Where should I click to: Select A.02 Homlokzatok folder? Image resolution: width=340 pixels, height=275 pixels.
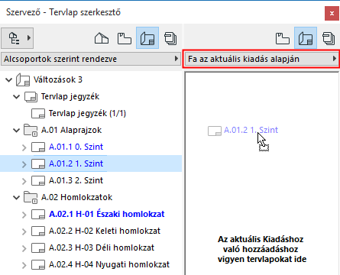point(76,197)
